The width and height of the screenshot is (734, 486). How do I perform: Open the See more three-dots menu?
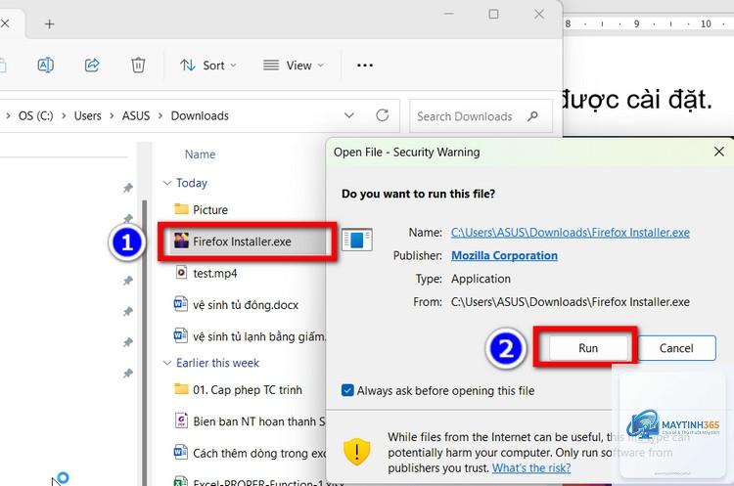click(x=365, y=66)
